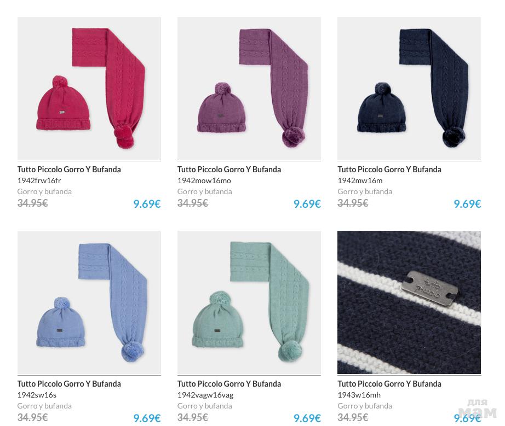Click the Gorro y bufanda category under 1942mow16mo

click(205, 191)
